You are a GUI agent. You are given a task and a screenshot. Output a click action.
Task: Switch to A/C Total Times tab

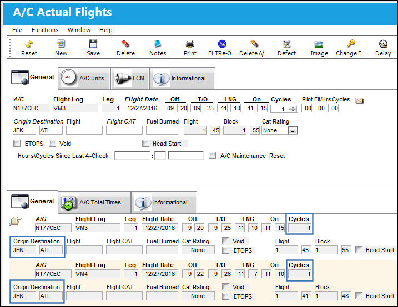tap(94, 202)
